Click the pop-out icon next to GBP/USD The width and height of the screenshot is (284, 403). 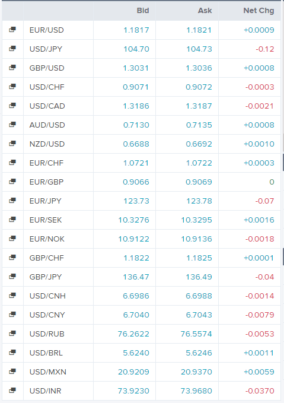(12, 68)
